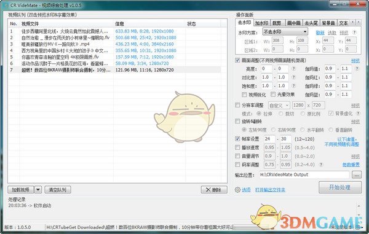Select 原比例 original ratio radio
The image size is (369, 234).
click(x=303, y=114)
